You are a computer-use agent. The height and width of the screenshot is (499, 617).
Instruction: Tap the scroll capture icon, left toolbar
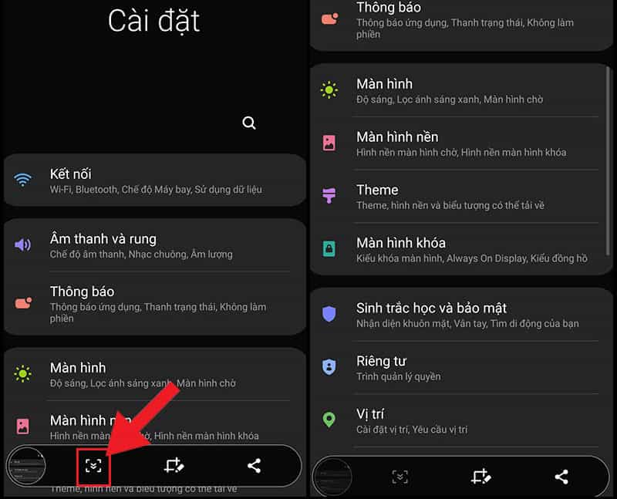coord(93,466)
